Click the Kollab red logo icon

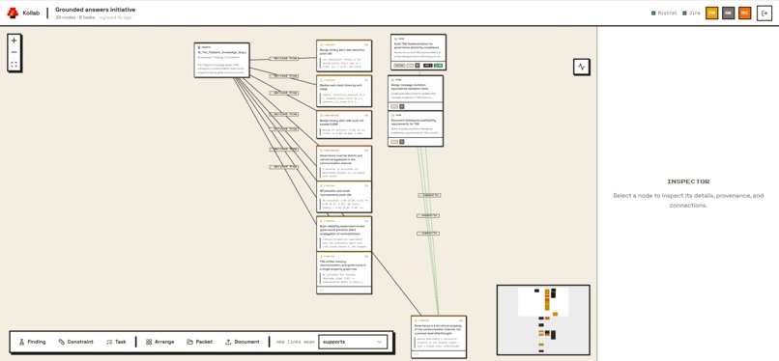click(x=13, y=13)
